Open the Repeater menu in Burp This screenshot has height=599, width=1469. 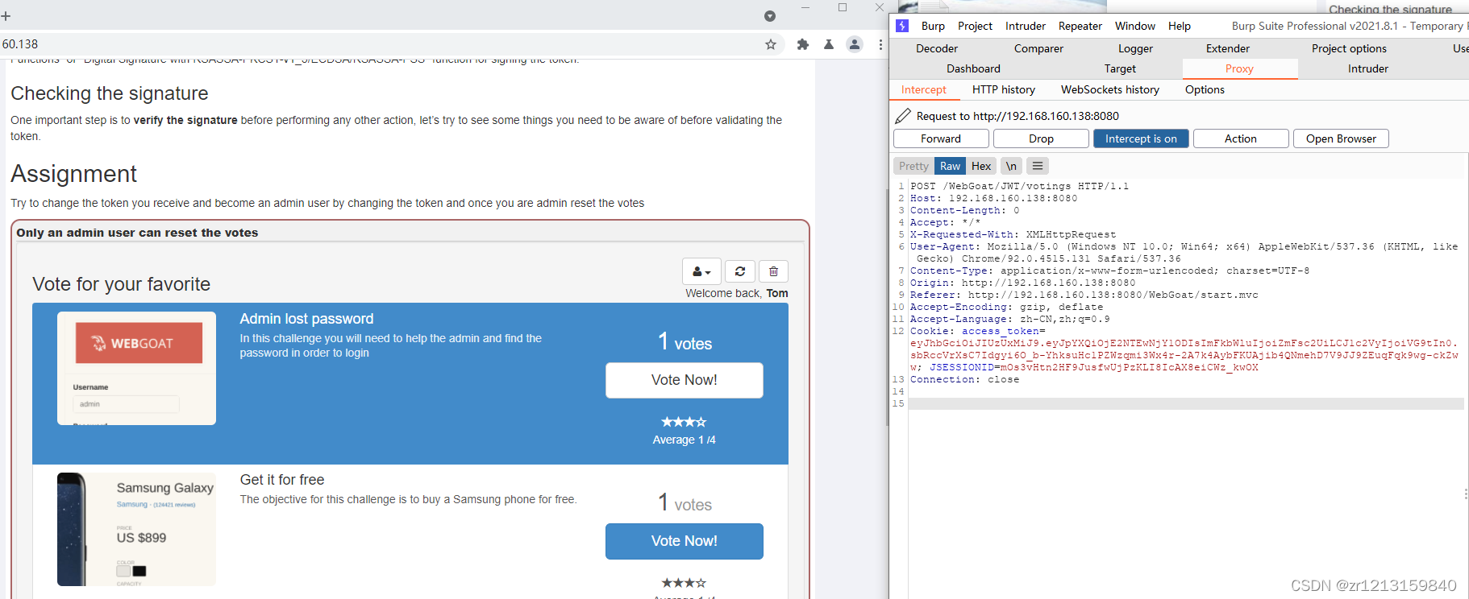click(x=1080, y=26)
